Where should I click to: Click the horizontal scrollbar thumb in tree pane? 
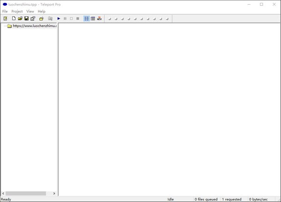coord(26,193)
